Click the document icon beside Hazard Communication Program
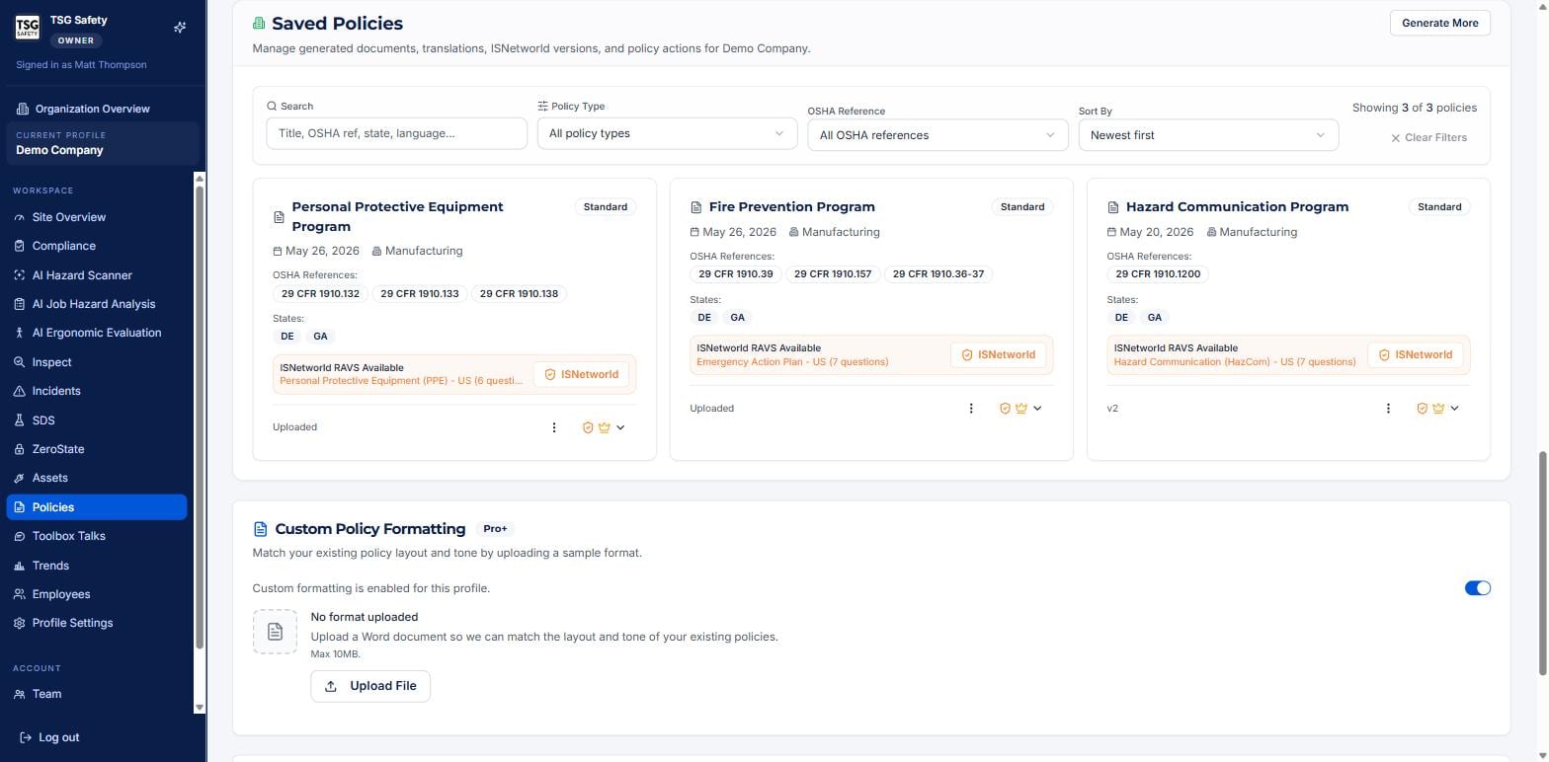Viewport: 1549px width, 762px height. pyautogui.click(x=1113, y=207)
